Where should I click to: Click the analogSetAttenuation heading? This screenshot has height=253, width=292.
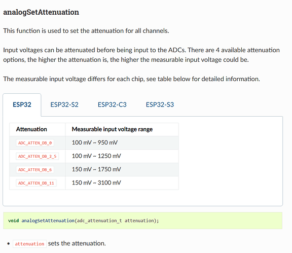pos(41,12)
